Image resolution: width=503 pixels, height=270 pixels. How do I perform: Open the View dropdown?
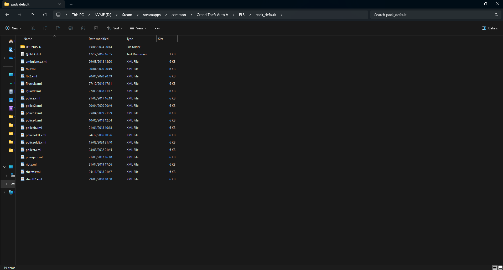click(x=138, y=28)
